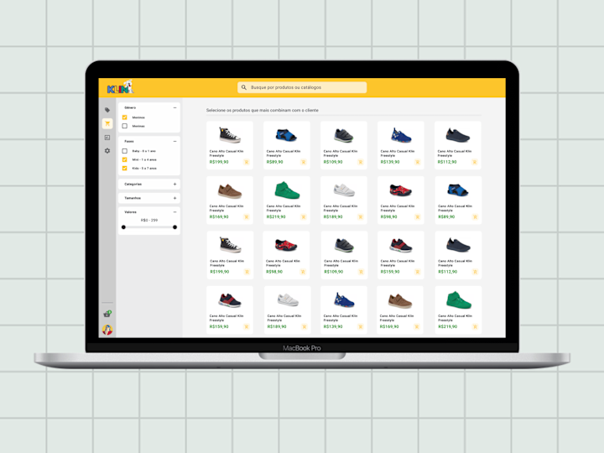The width and height of the screenshot is (604, 453).
Task: Uncheck the Mini 1 a 4 anos checkbox
Action: pos(124,159)
